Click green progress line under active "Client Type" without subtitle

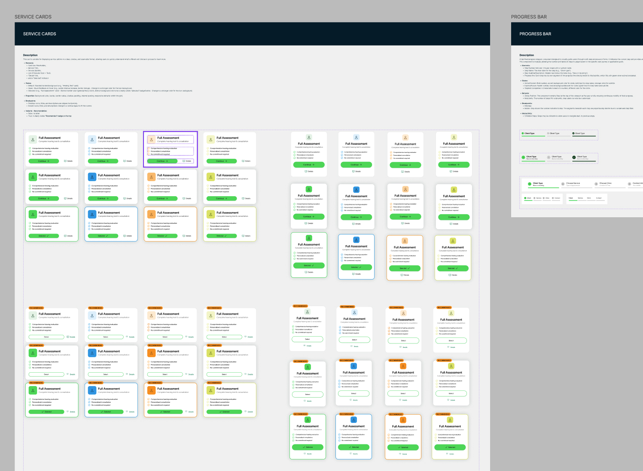pyautogui.click(x=533, y=136)
